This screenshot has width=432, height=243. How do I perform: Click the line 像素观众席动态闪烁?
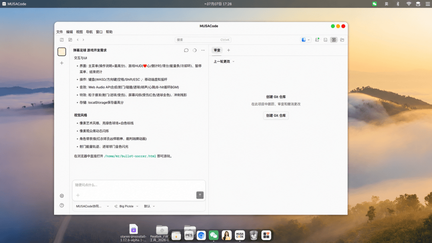click(x=94, y=131)
